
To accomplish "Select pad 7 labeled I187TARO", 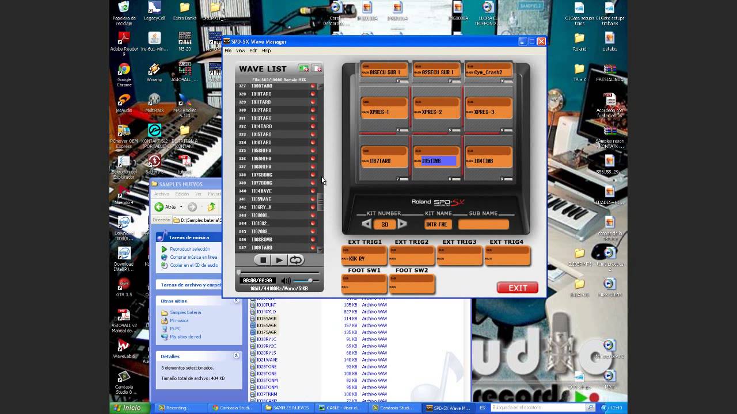I will pyautogui.click(x=384, y=157).
